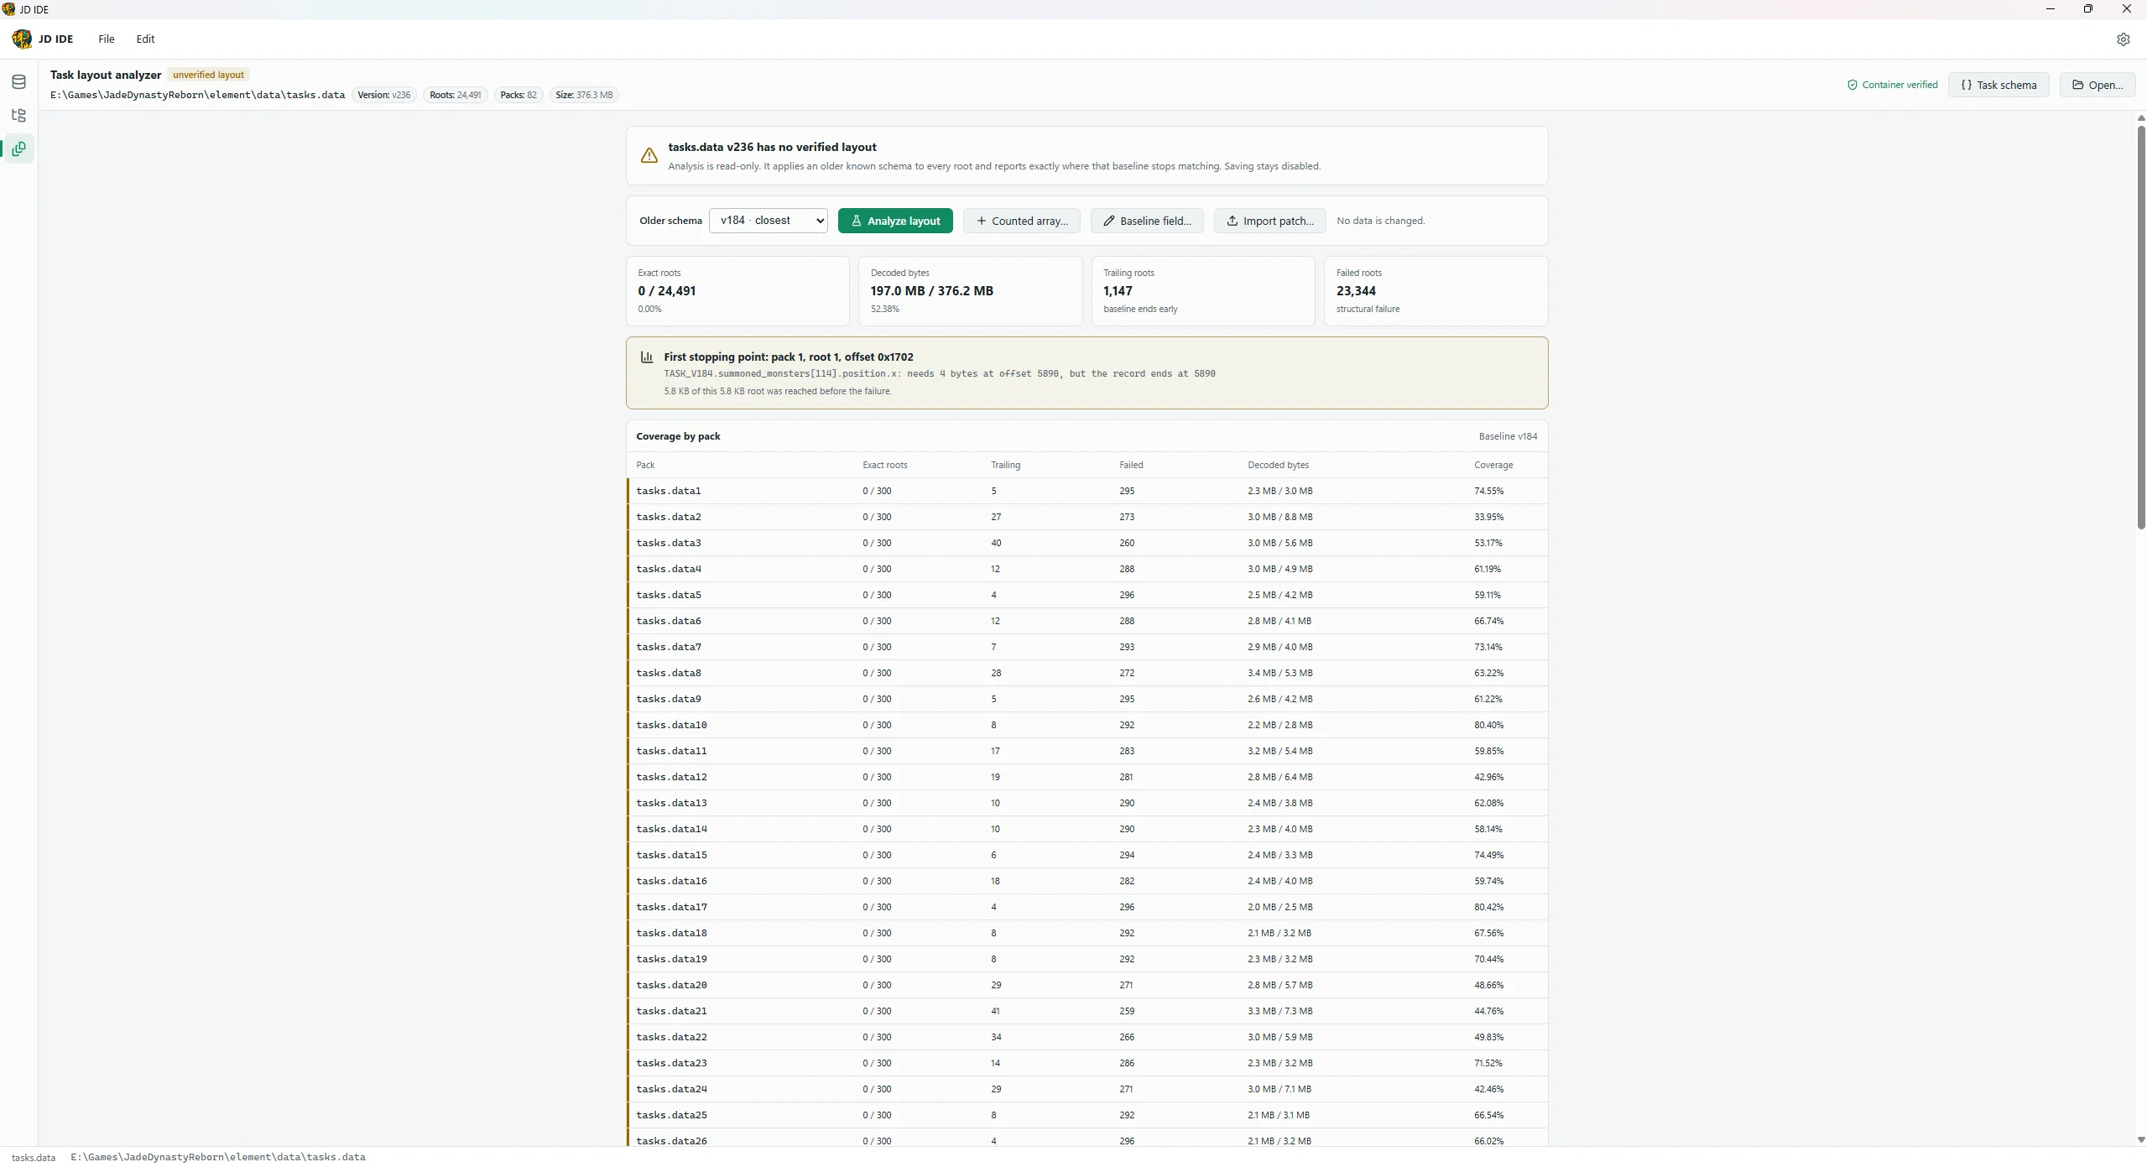Click the tasks.data10 pack name

click(x=671, y=725)
